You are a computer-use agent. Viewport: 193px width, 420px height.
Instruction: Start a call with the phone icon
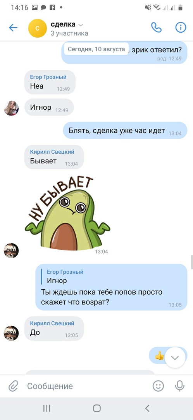tap(156, 27)
